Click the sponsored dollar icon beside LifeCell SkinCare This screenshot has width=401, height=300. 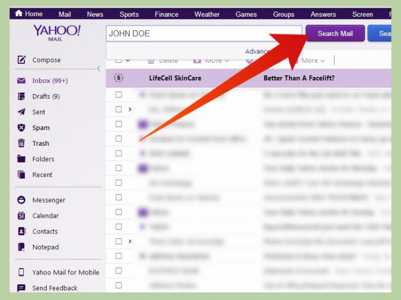click(x=119, y=77)
